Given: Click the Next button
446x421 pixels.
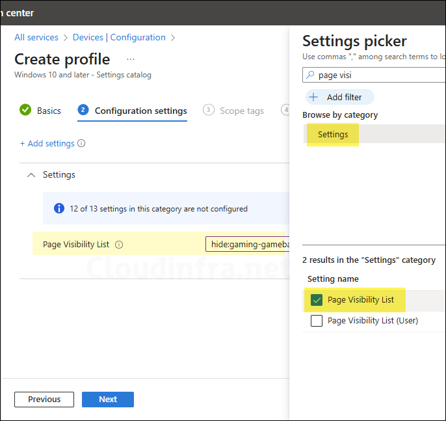Looking at the screenshot, I should click(x=108, y=399).
